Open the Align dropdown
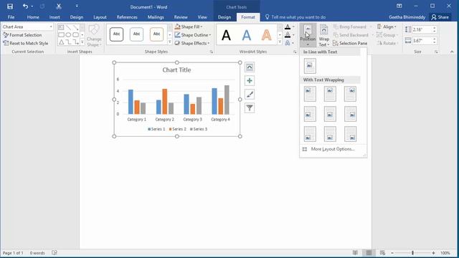459x258 pixels. 387,27
